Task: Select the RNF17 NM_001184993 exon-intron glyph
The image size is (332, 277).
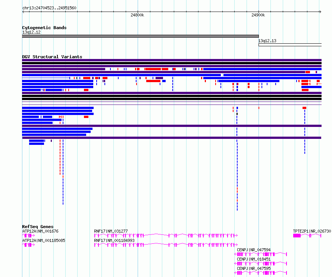Action: coord(166,245)
